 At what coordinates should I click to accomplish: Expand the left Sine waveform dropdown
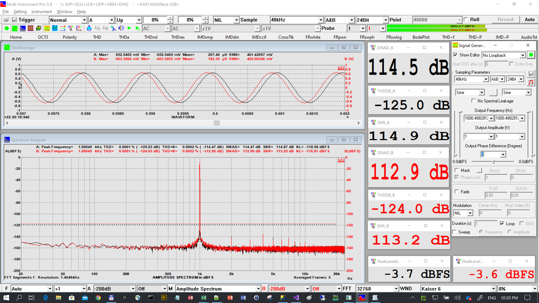coord(482,93)
